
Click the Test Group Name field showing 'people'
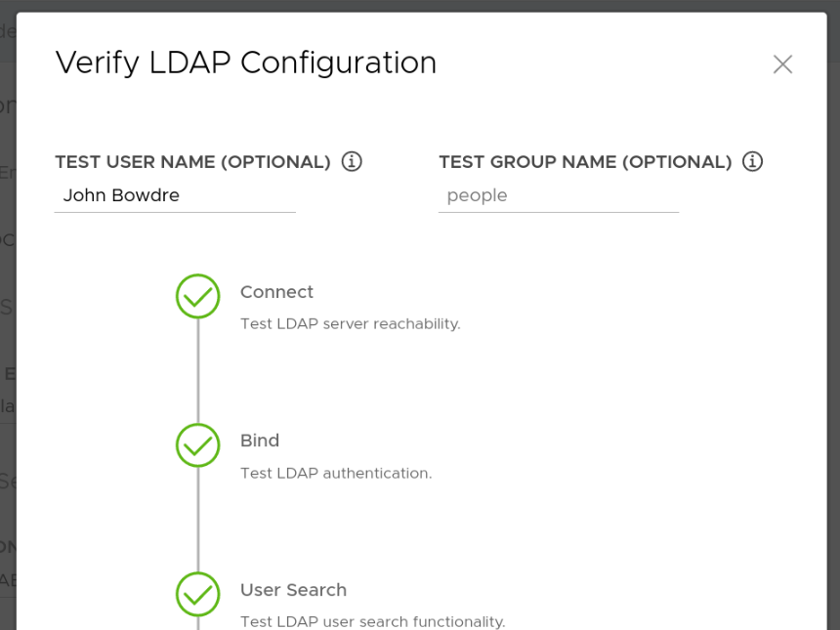click(x=559, y=195)
